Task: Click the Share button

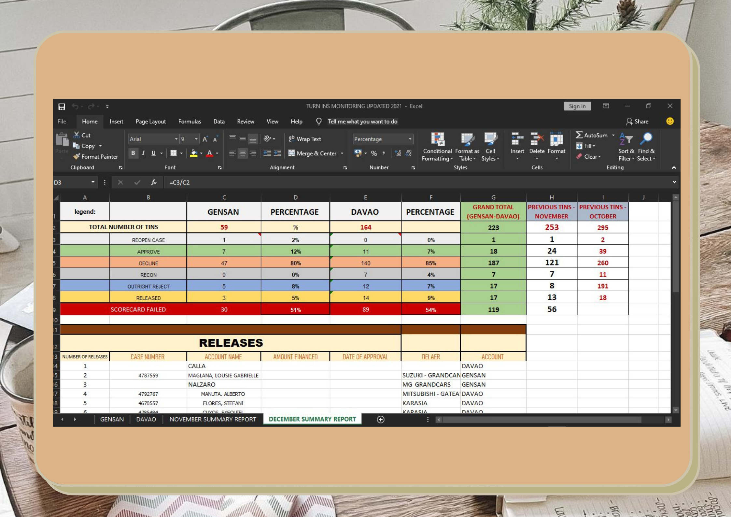Action: (637, 122)
